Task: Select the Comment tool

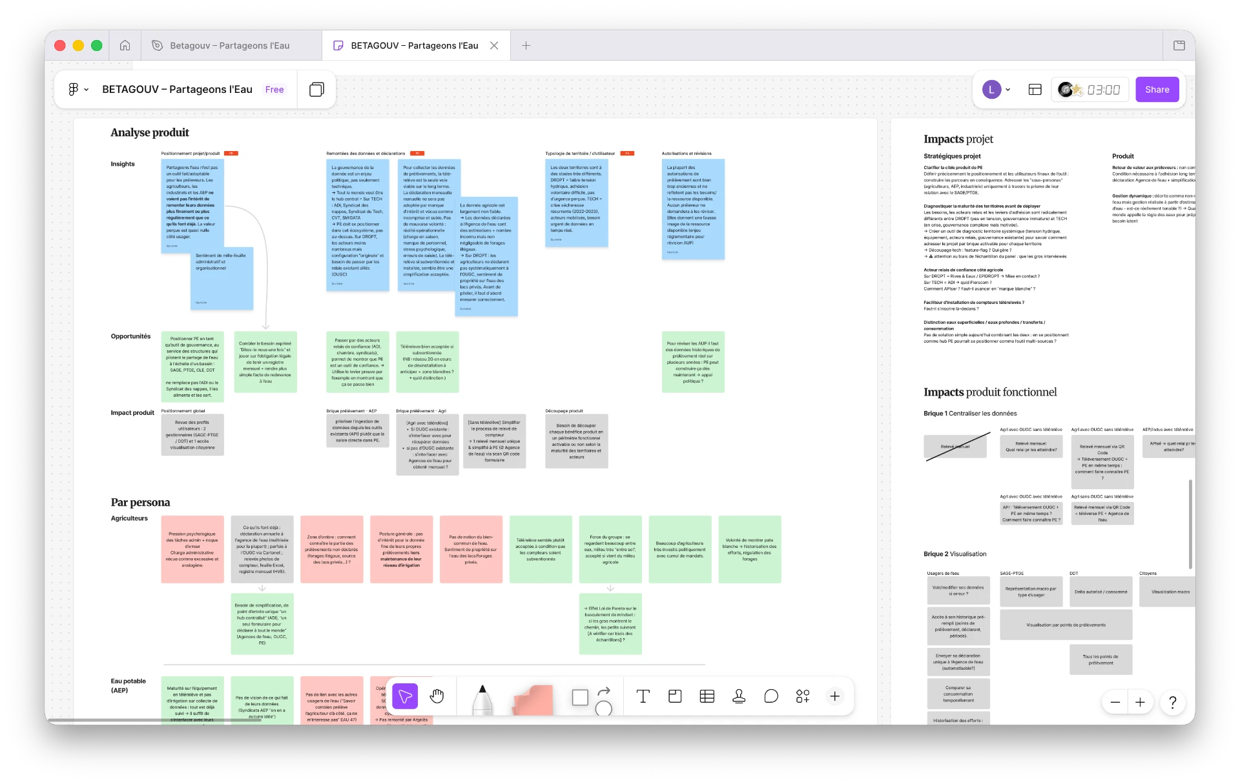Action: (x=771, y=696)
